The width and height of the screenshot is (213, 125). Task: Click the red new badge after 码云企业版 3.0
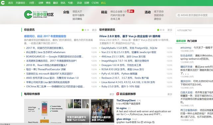[x=131, y=11]
